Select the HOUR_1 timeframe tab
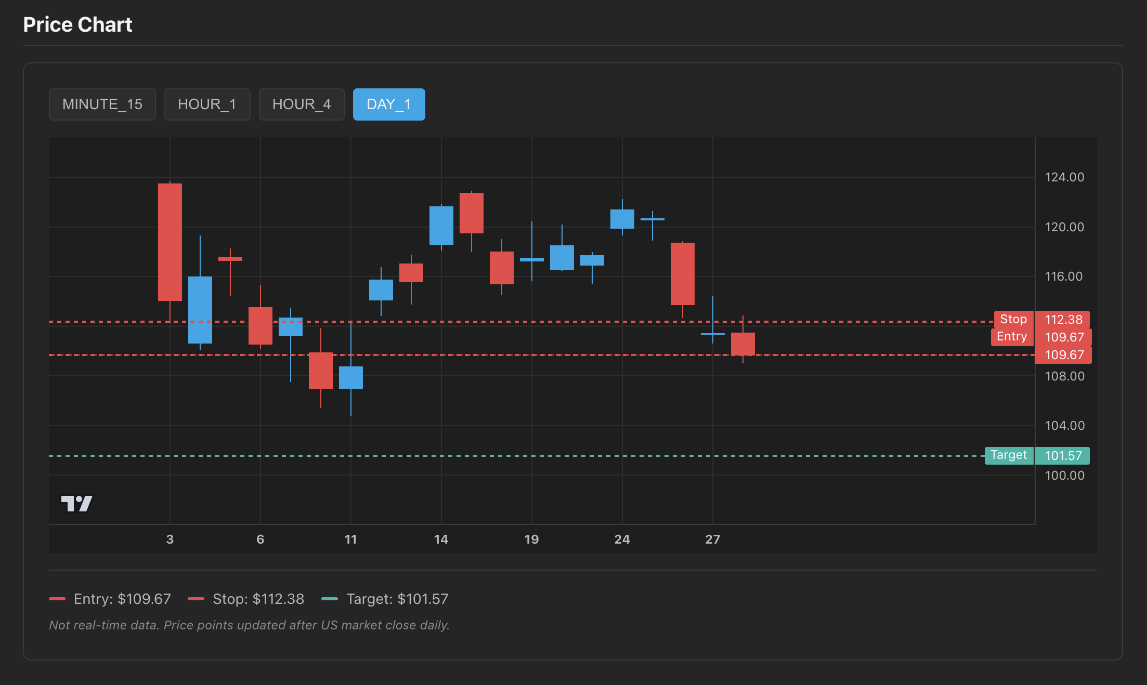The height and width of the screenshot is (685, 1147). click(207, 104)
